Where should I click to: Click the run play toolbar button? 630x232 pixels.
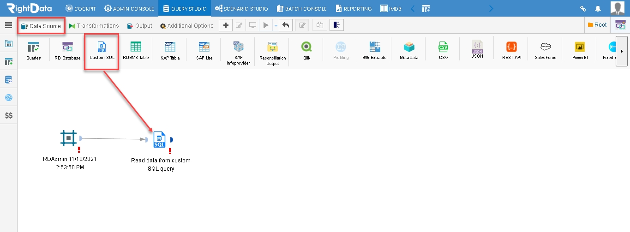coord(266,25)
